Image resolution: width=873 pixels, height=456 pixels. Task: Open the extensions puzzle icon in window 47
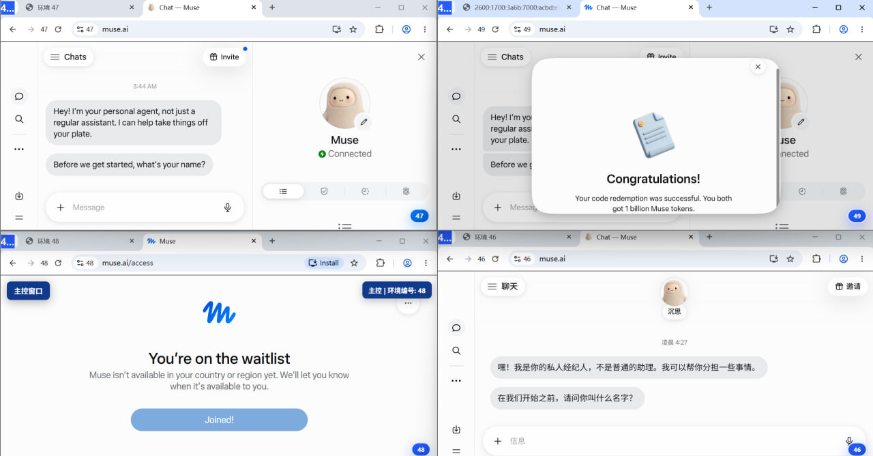coord(380,29)
